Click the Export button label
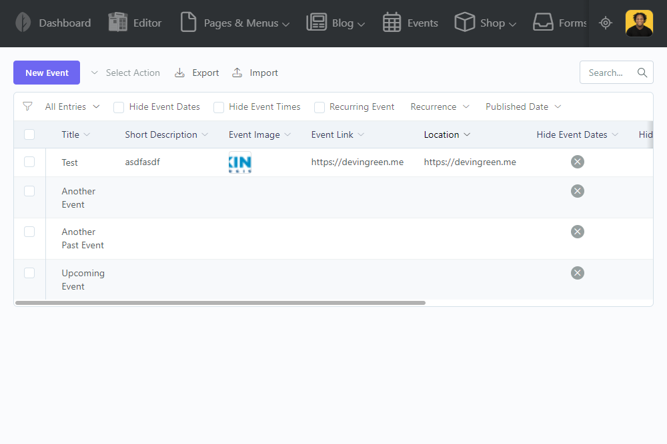The width and height of the screenshot is (667, 444). pos(205,73)
